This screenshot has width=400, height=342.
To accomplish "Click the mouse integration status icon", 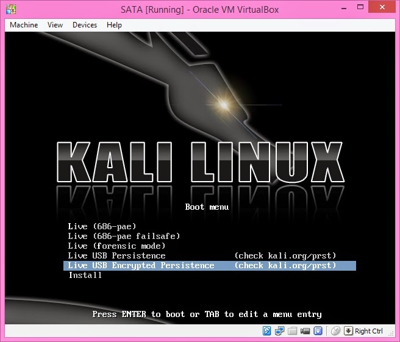I will point(335,331).
